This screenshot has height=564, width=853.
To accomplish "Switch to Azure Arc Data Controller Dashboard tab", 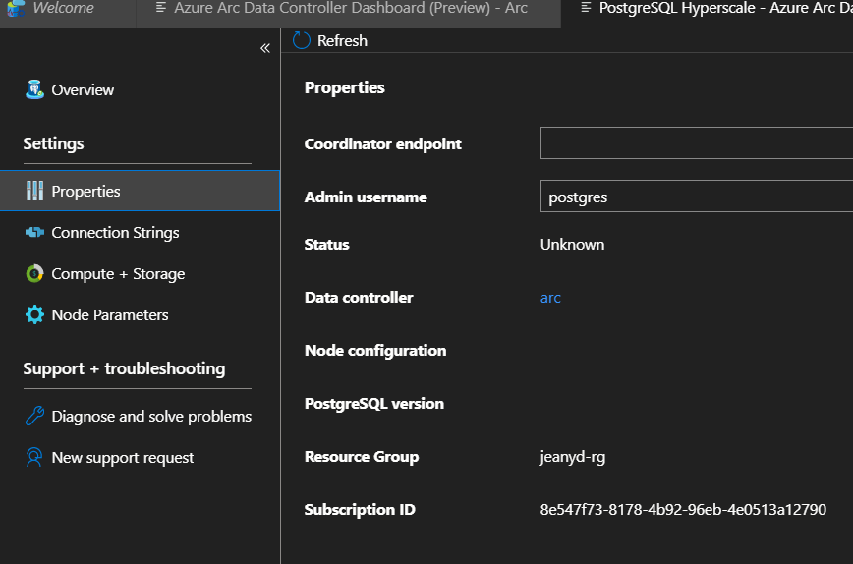I will [x=348, y=11].
